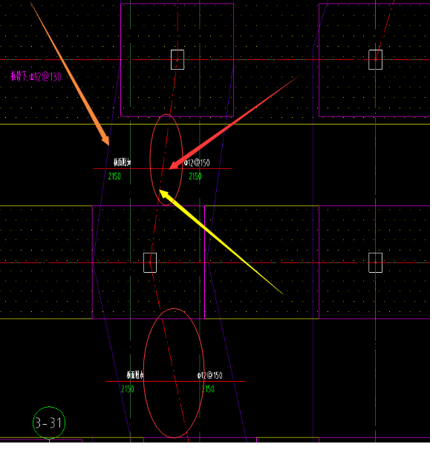Select the magenta Φ12@130 slab strip text
This screenshot has width=430, height=464.
(x=36, y=76)
